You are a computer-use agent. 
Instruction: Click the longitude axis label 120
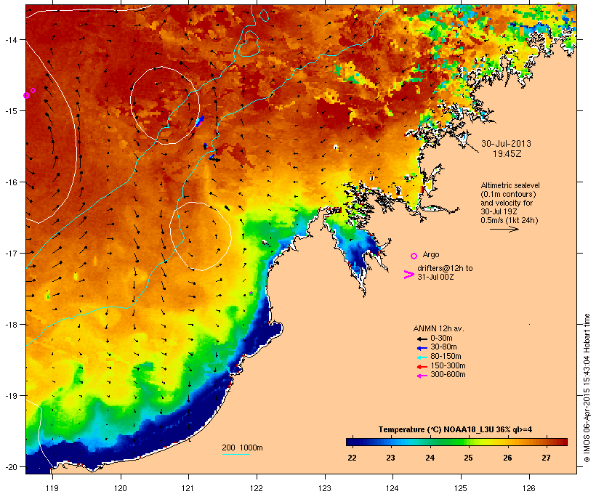(121, 488)
